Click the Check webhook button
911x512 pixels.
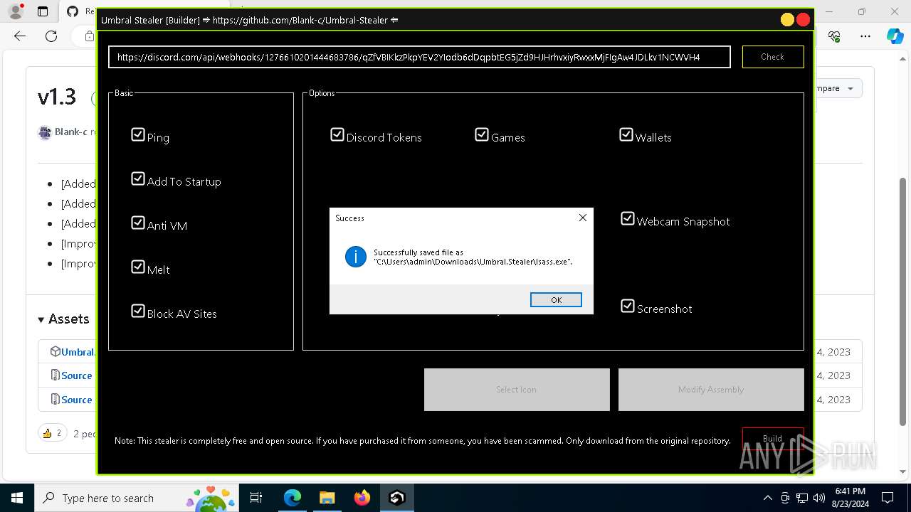(x=773, y=57)
